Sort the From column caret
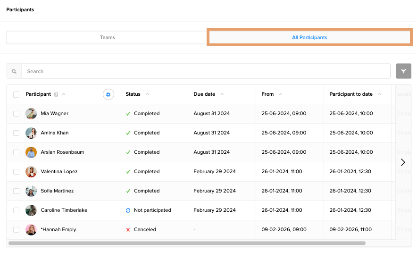The height and width of the screenshot is (259, 417). point(281,94)
